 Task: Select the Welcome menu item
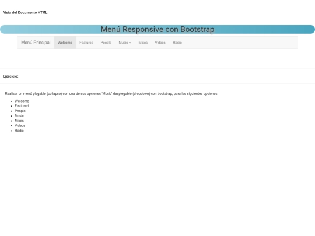pyautogui.click(x=65, y=43)
